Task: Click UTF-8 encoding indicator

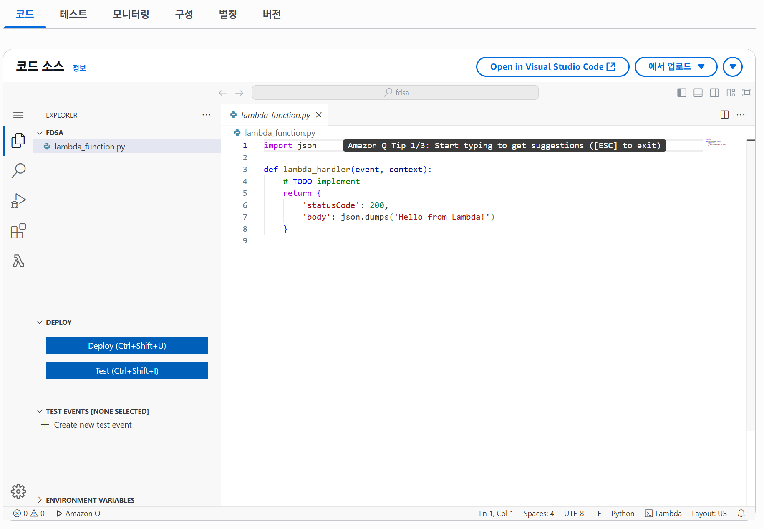Action: click(574, 514)
